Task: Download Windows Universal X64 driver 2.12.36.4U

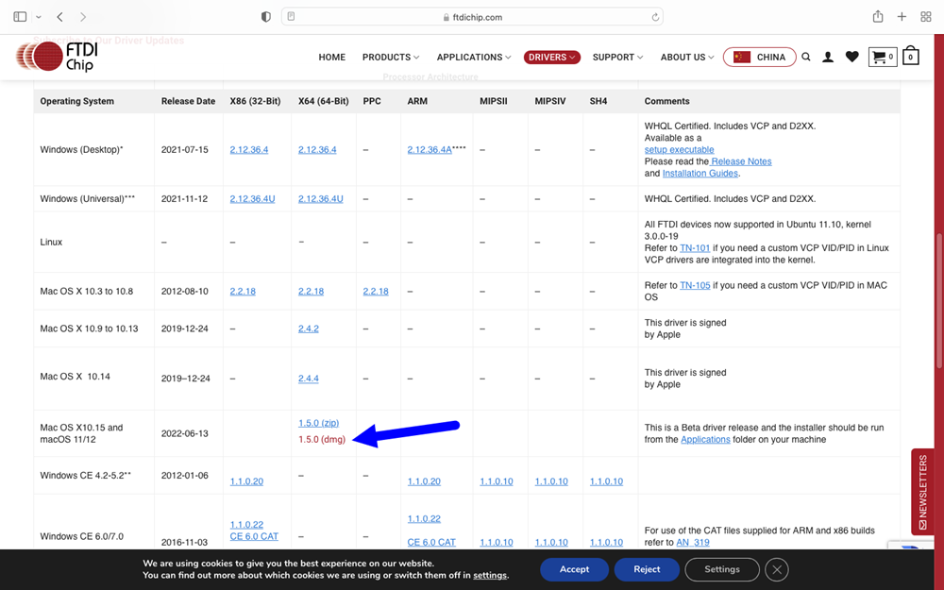Action: [320, 198]
